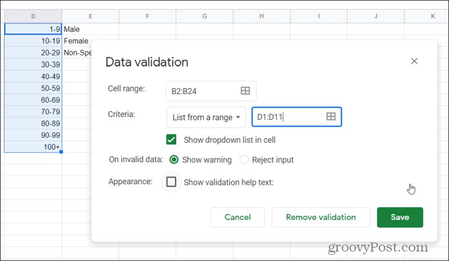This screenshot has width=449, height=261.
Task: Click cell containing 1-9
Action: click(33, 29)
